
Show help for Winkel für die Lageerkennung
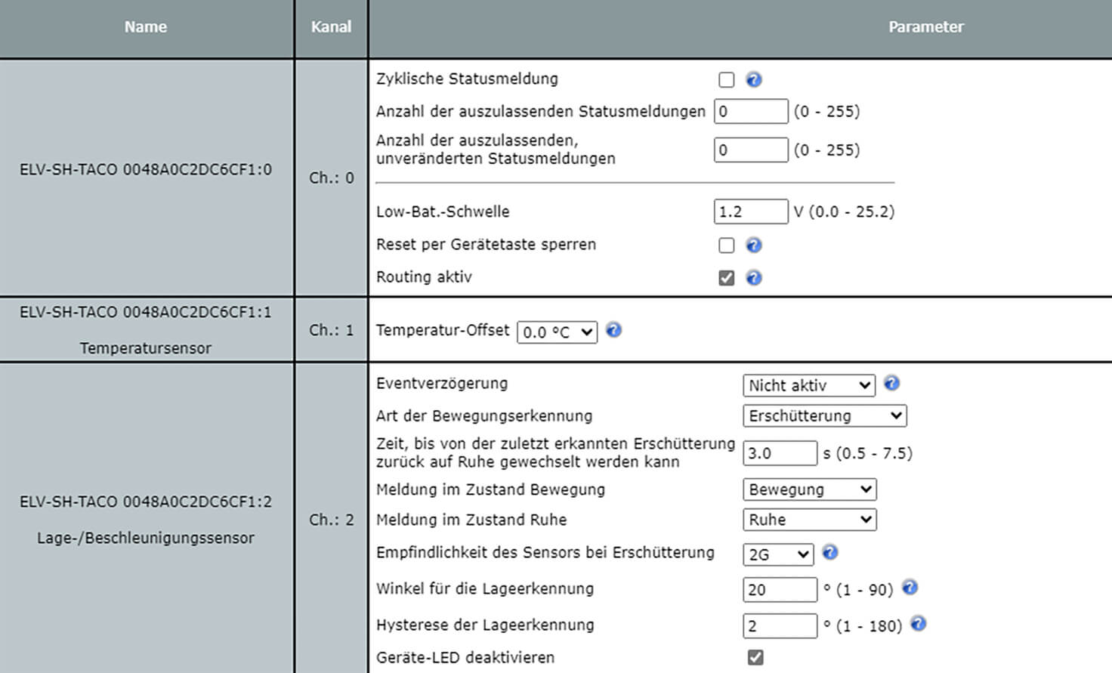[x=910, y=588]
